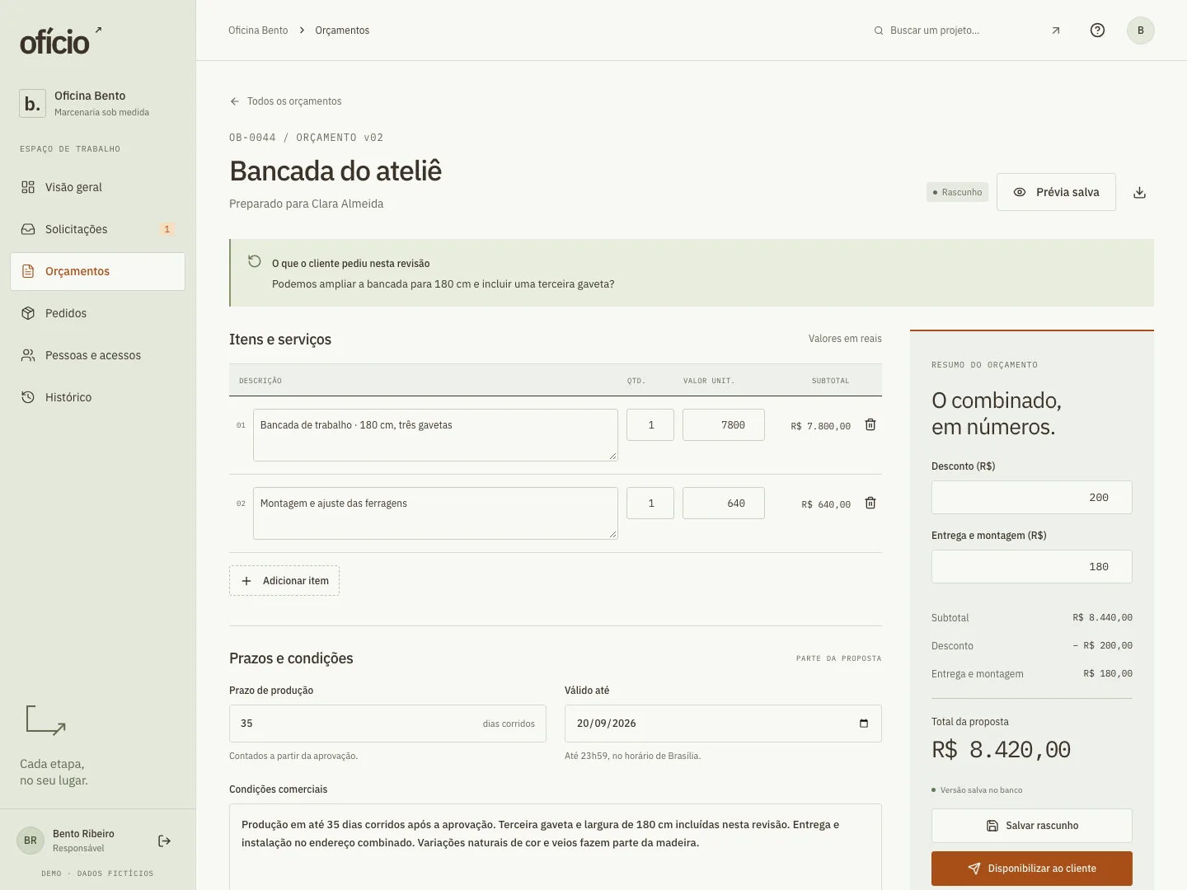Click the Bento Ribeiro user name
The height and width of the screenshot is (890, 1187).
[83, 834]
